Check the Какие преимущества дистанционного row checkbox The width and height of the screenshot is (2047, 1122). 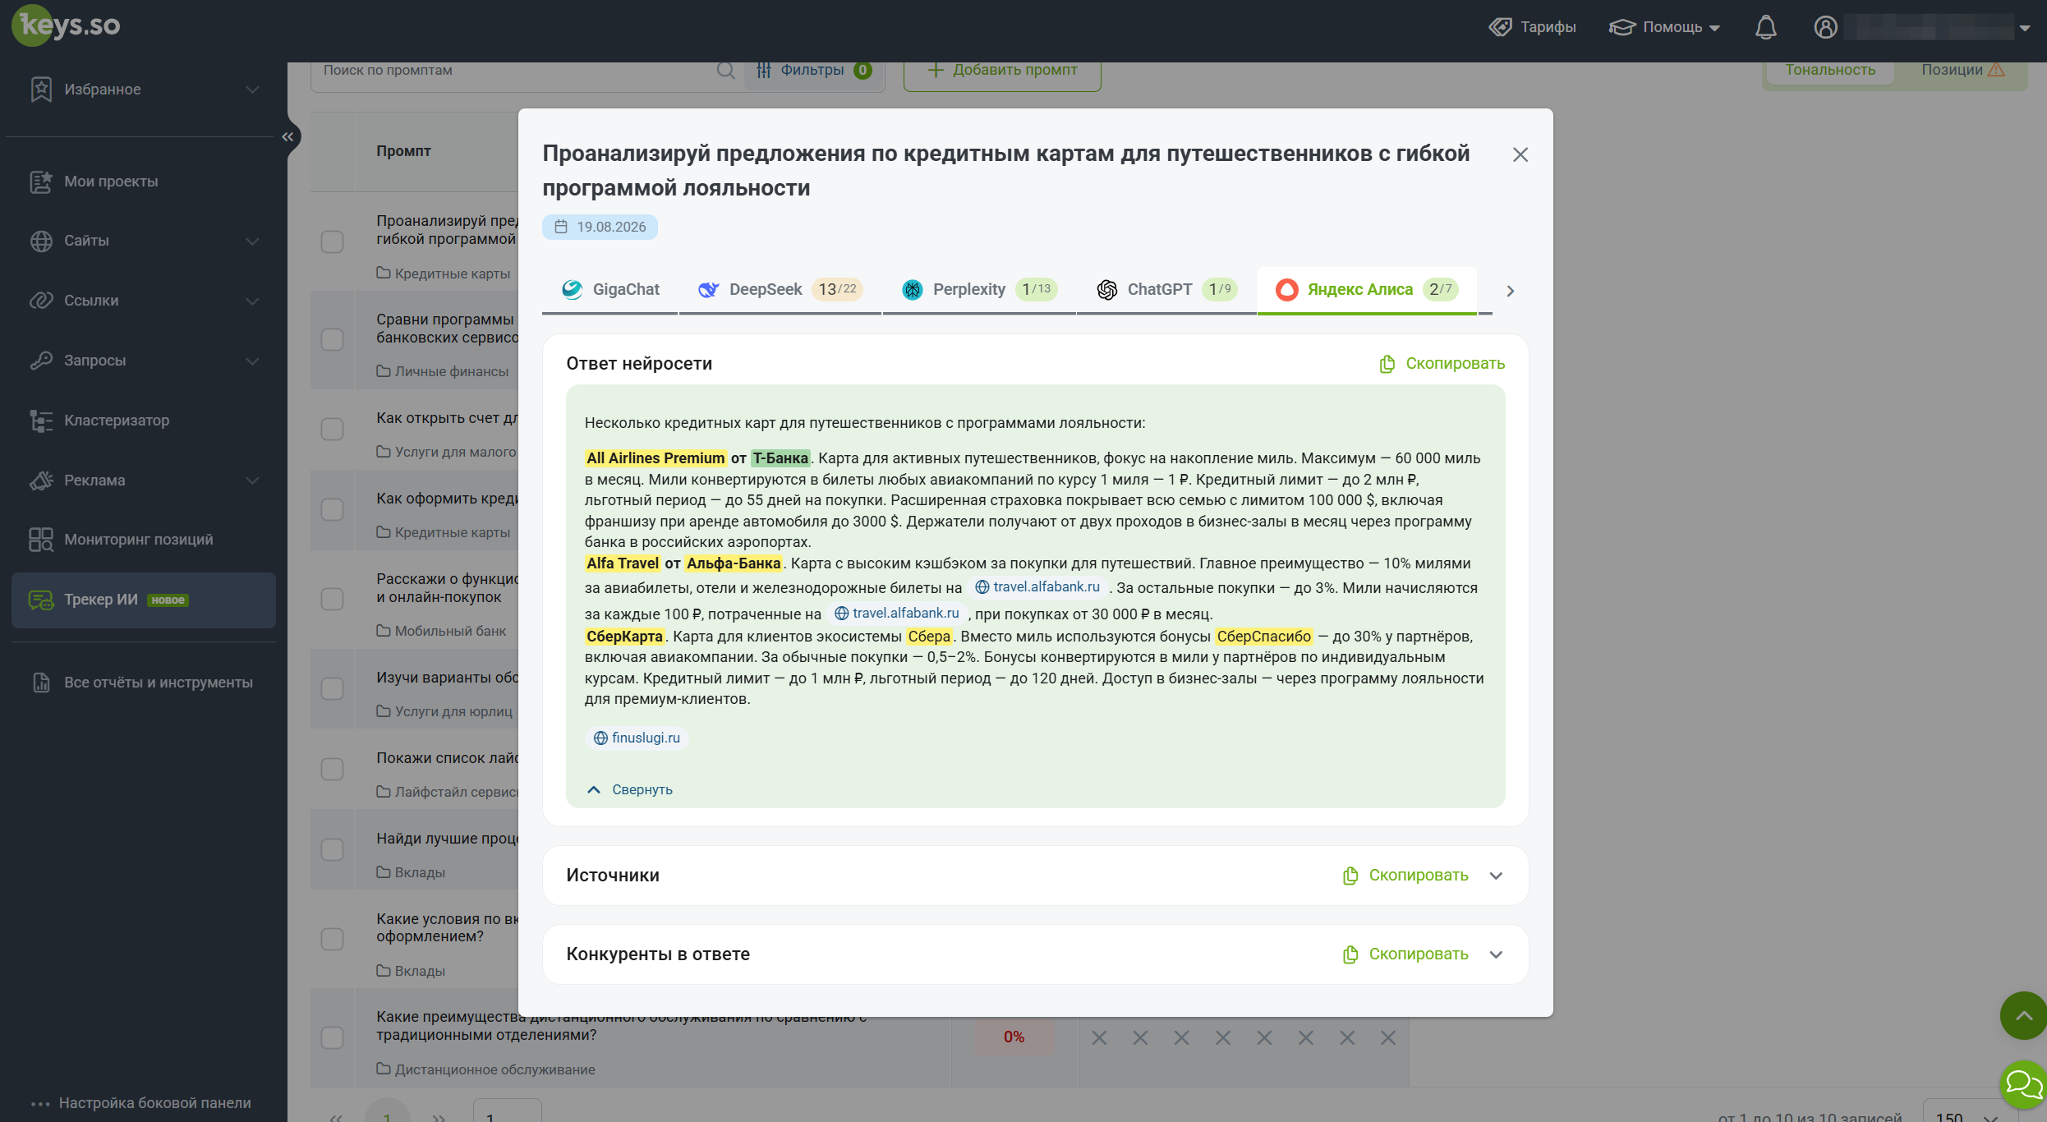point(332,1038)
